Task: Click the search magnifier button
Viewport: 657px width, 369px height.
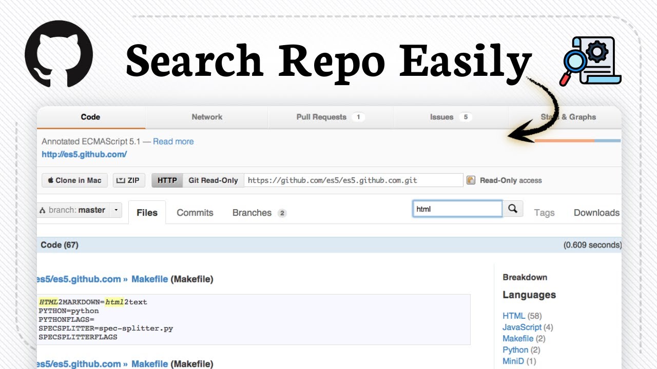Action: point(513,209)
